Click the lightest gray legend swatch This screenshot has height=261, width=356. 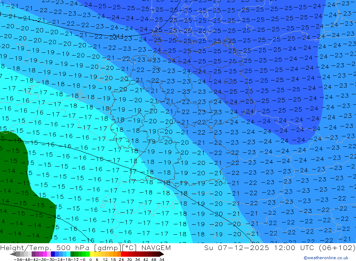click(x=30, y=254)
